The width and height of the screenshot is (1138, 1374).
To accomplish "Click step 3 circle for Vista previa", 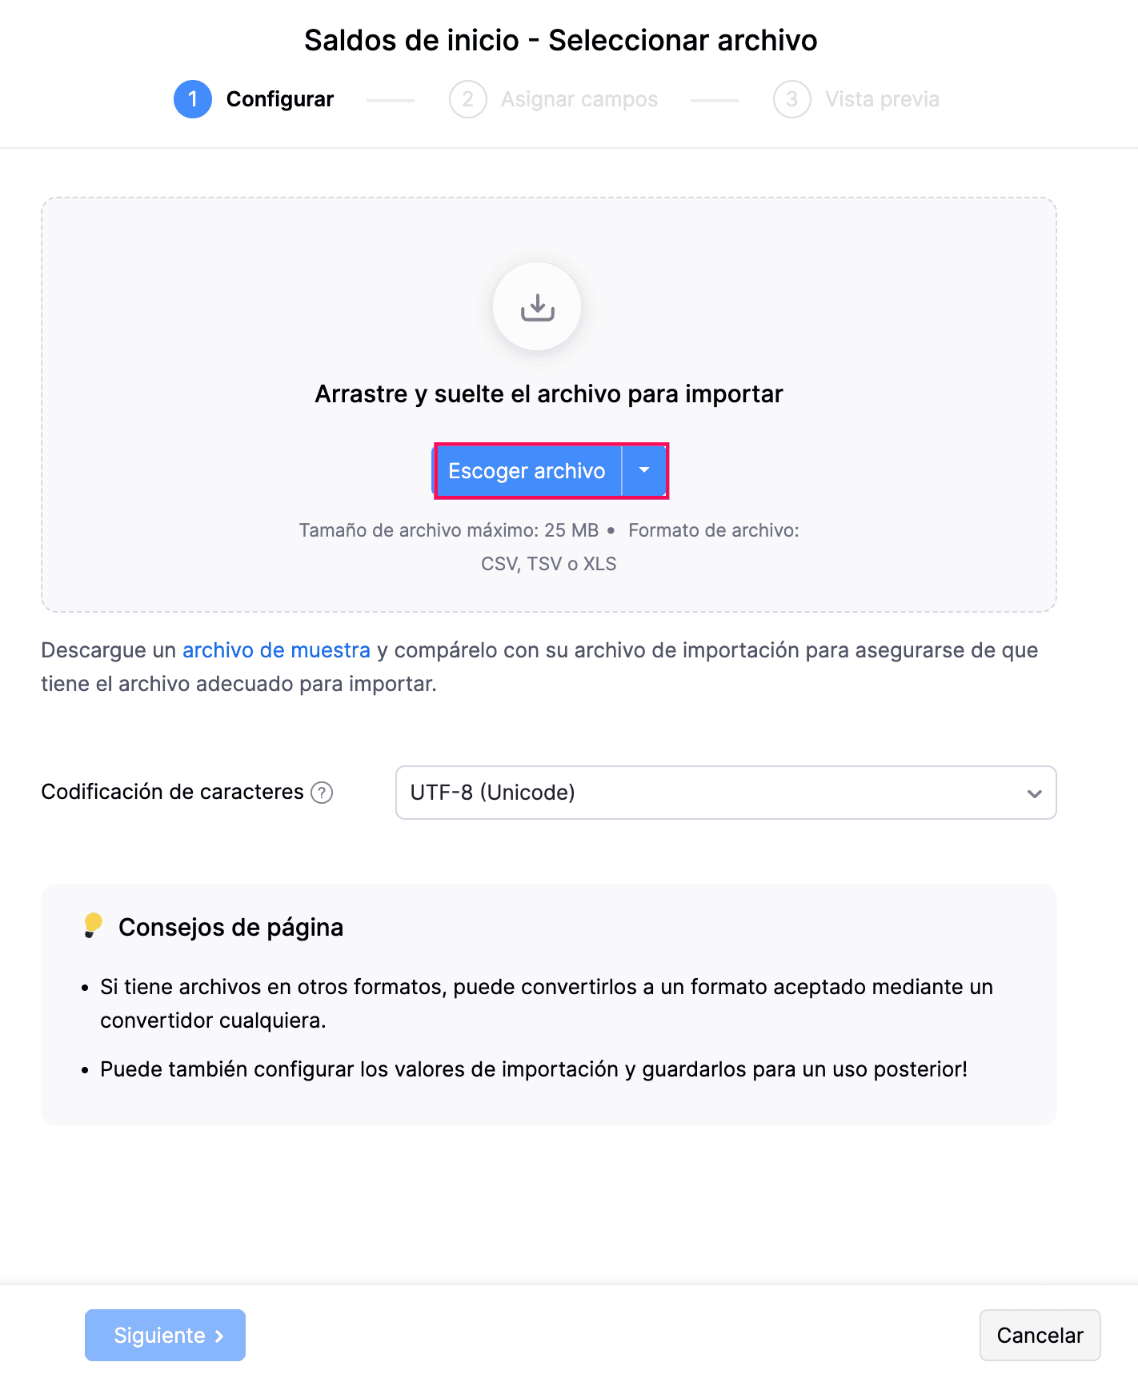I will click(791, 99).
